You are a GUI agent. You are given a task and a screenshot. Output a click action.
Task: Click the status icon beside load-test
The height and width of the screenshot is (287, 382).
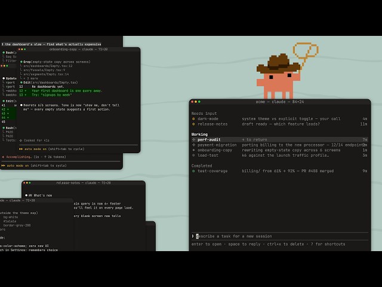[193, 155]
